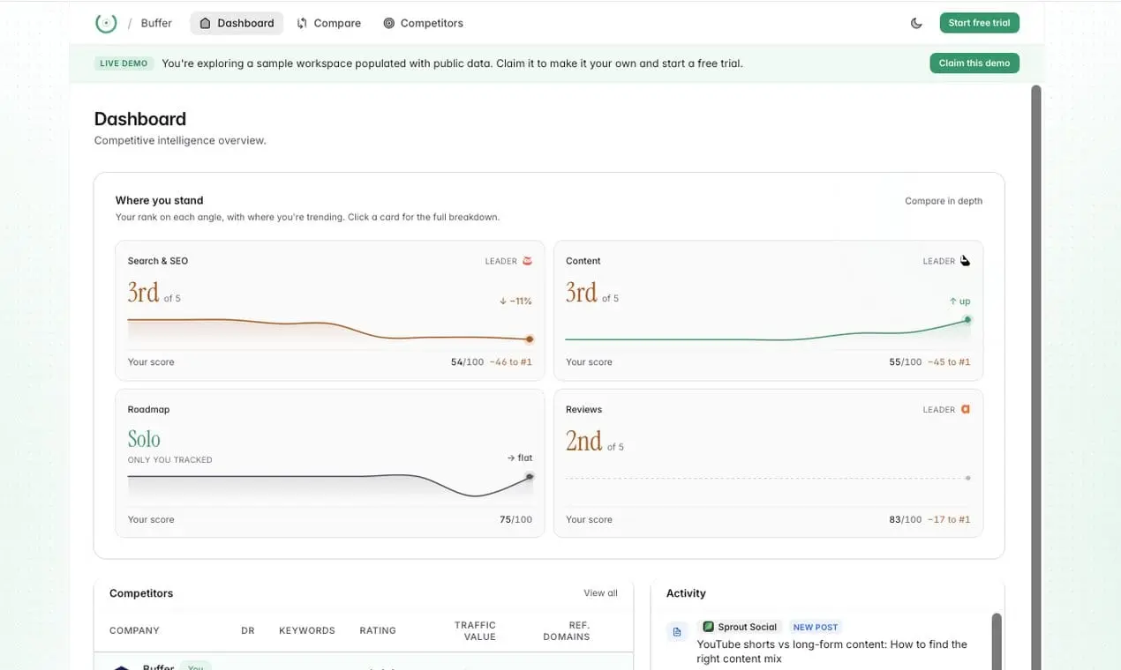Click the LIVE DEMO badge

(x=124, y=63)
